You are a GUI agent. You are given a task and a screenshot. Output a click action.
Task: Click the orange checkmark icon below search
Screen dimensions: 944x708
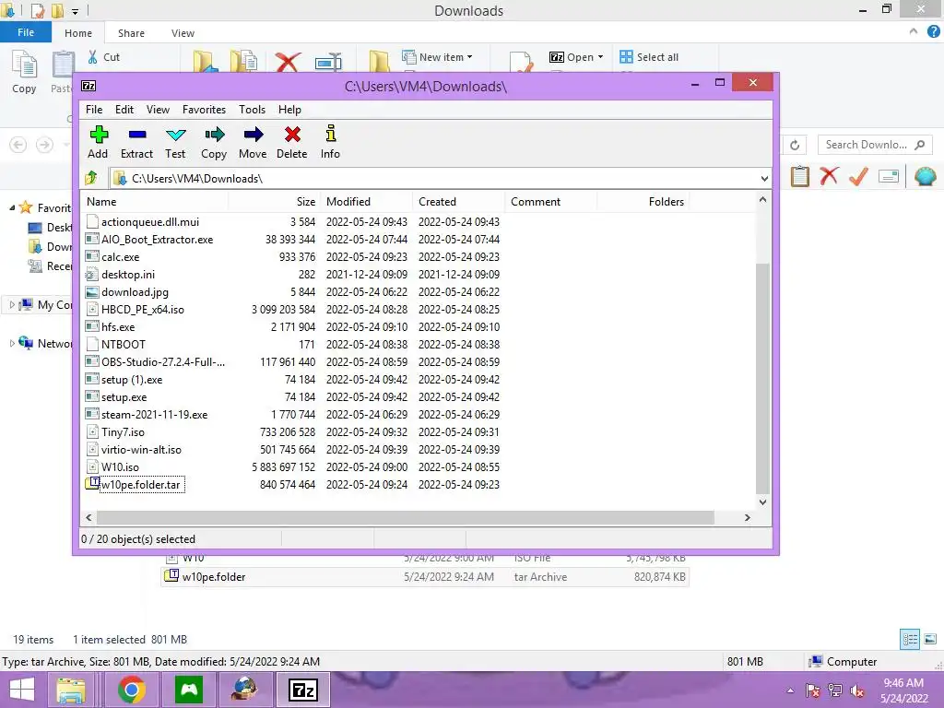[858, 176]
